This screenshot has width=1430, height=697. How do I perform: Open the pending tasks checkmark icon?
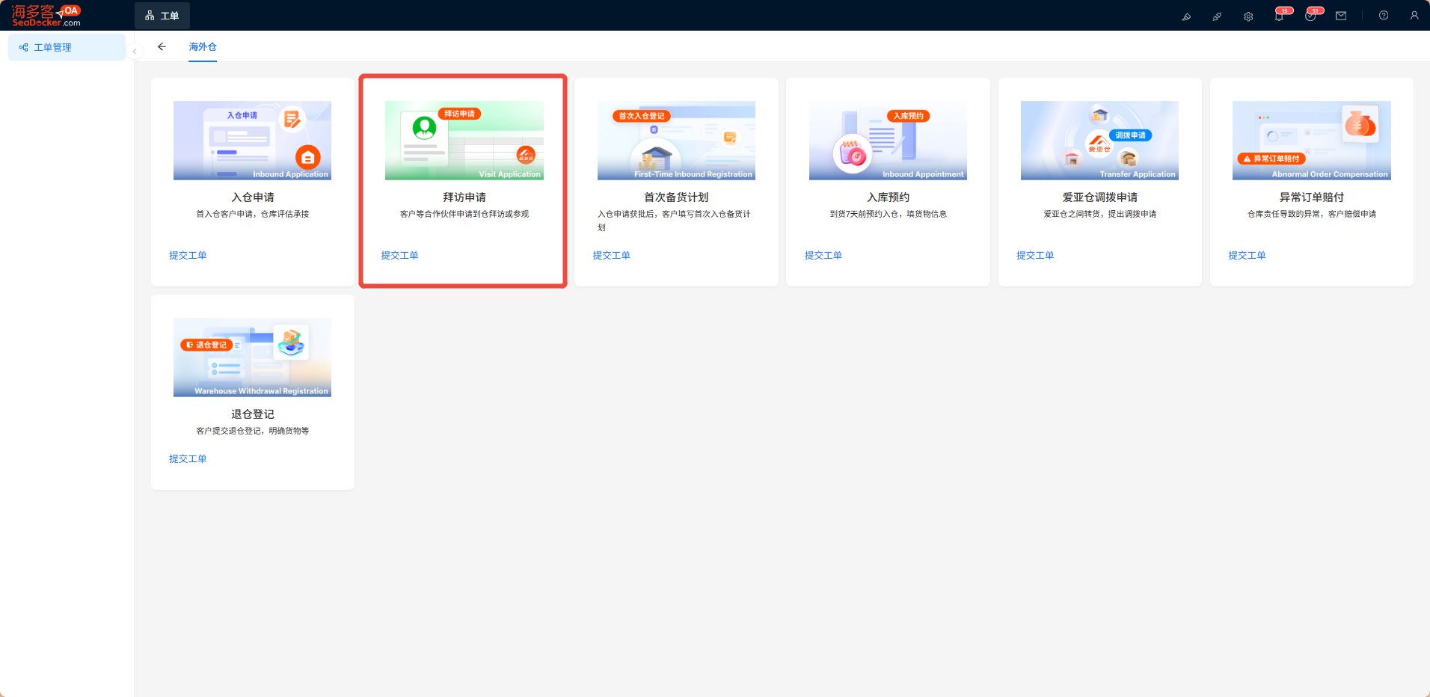tap(1310, 16)
